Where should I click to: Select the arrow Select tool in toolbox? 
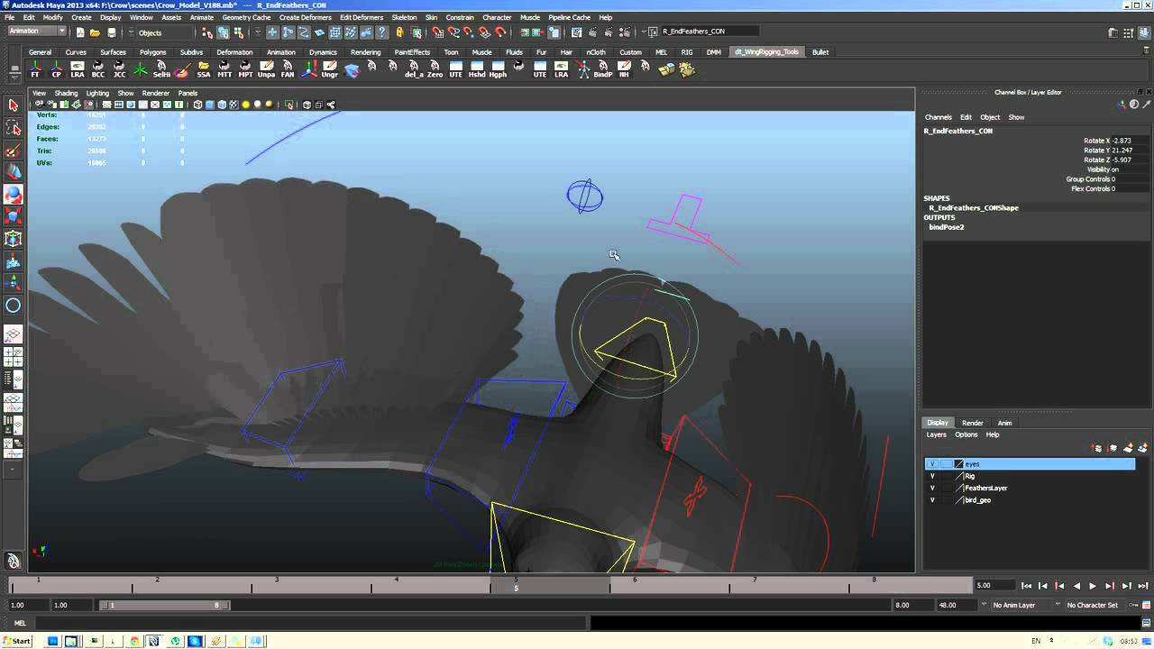13,105
